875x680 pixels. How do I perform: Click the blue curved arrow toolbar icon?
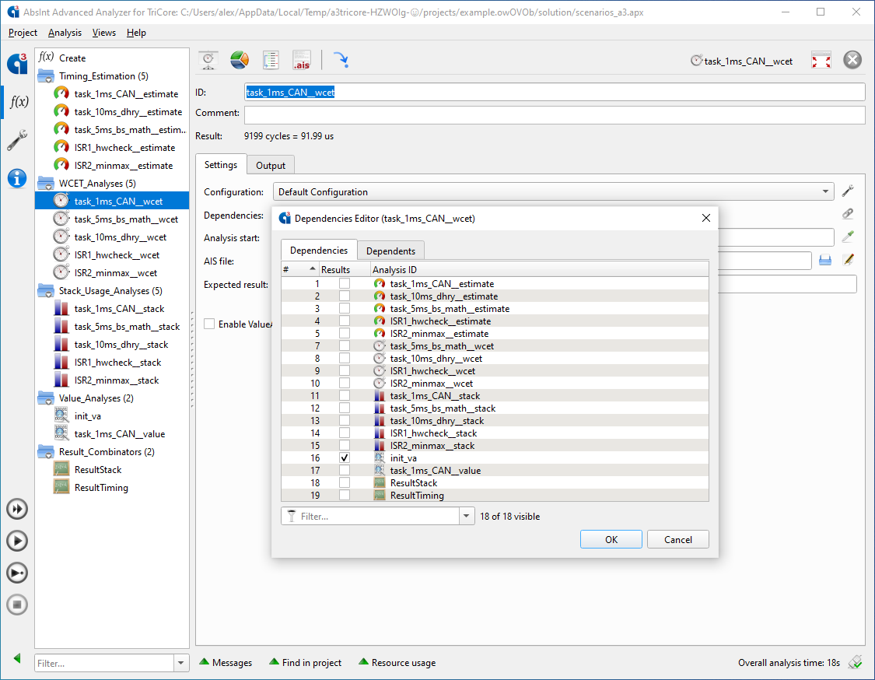click(341, 60)
